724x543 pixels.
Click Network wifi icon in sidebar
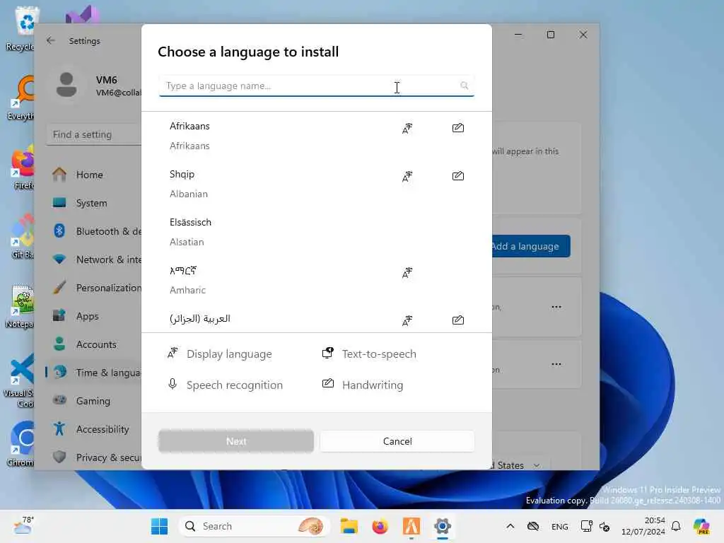[x=59, y=259]
